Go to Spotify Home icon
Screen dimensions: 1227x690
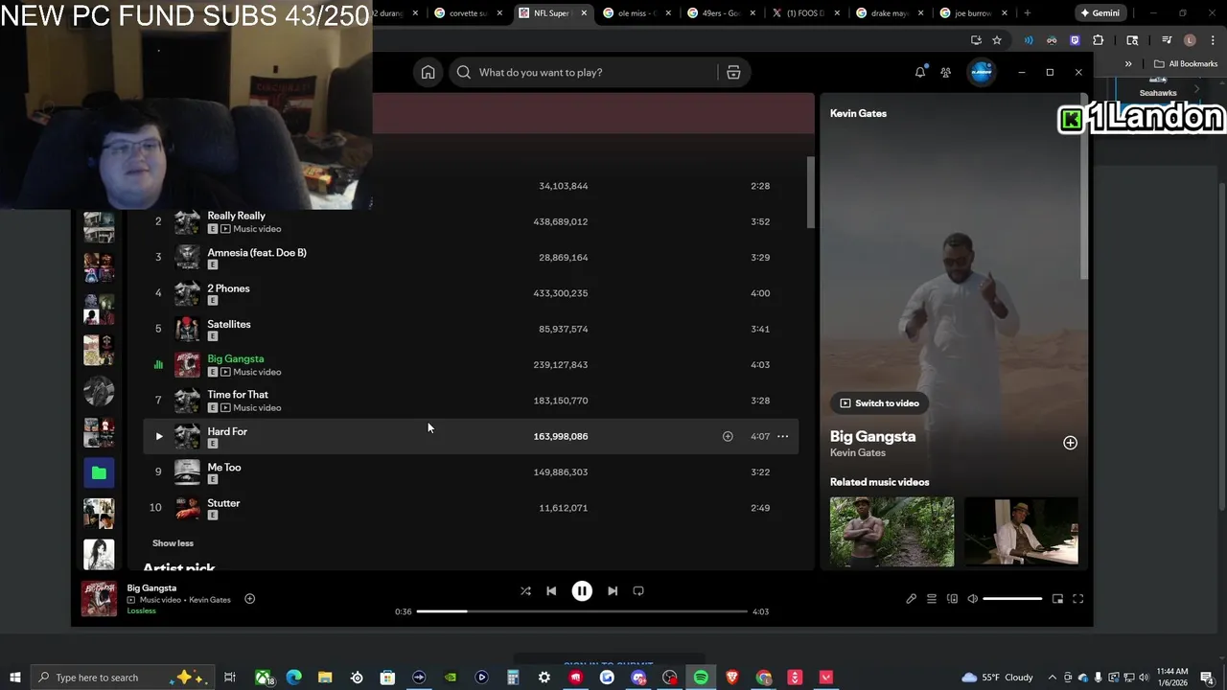428,72
